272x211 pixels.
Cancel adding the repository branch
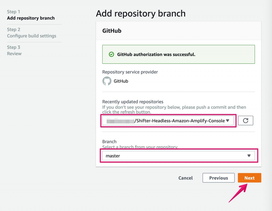click(x=185, y=178)
